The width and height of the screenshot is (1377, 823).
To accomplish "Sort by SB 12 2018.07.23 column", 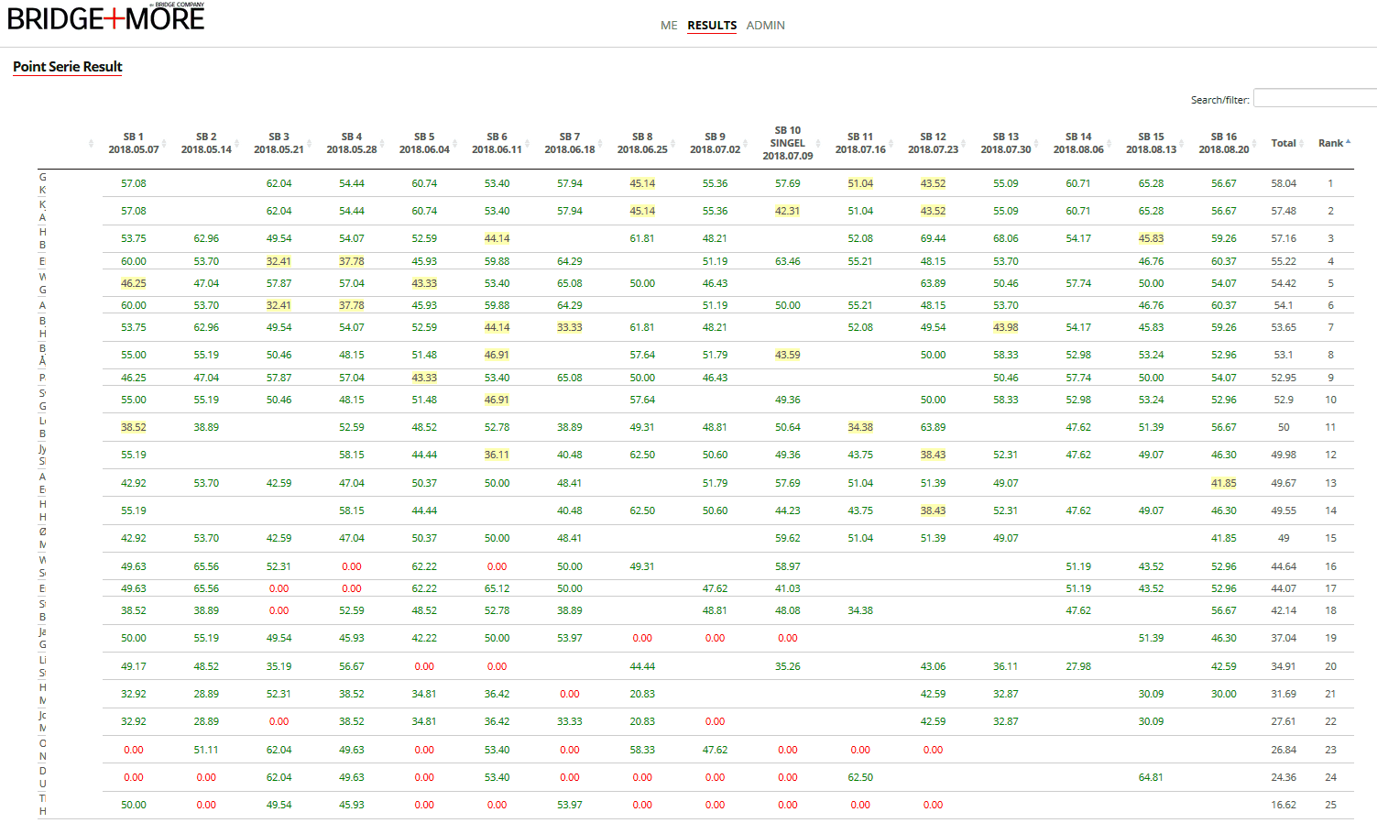I will [x=933, y=143].
